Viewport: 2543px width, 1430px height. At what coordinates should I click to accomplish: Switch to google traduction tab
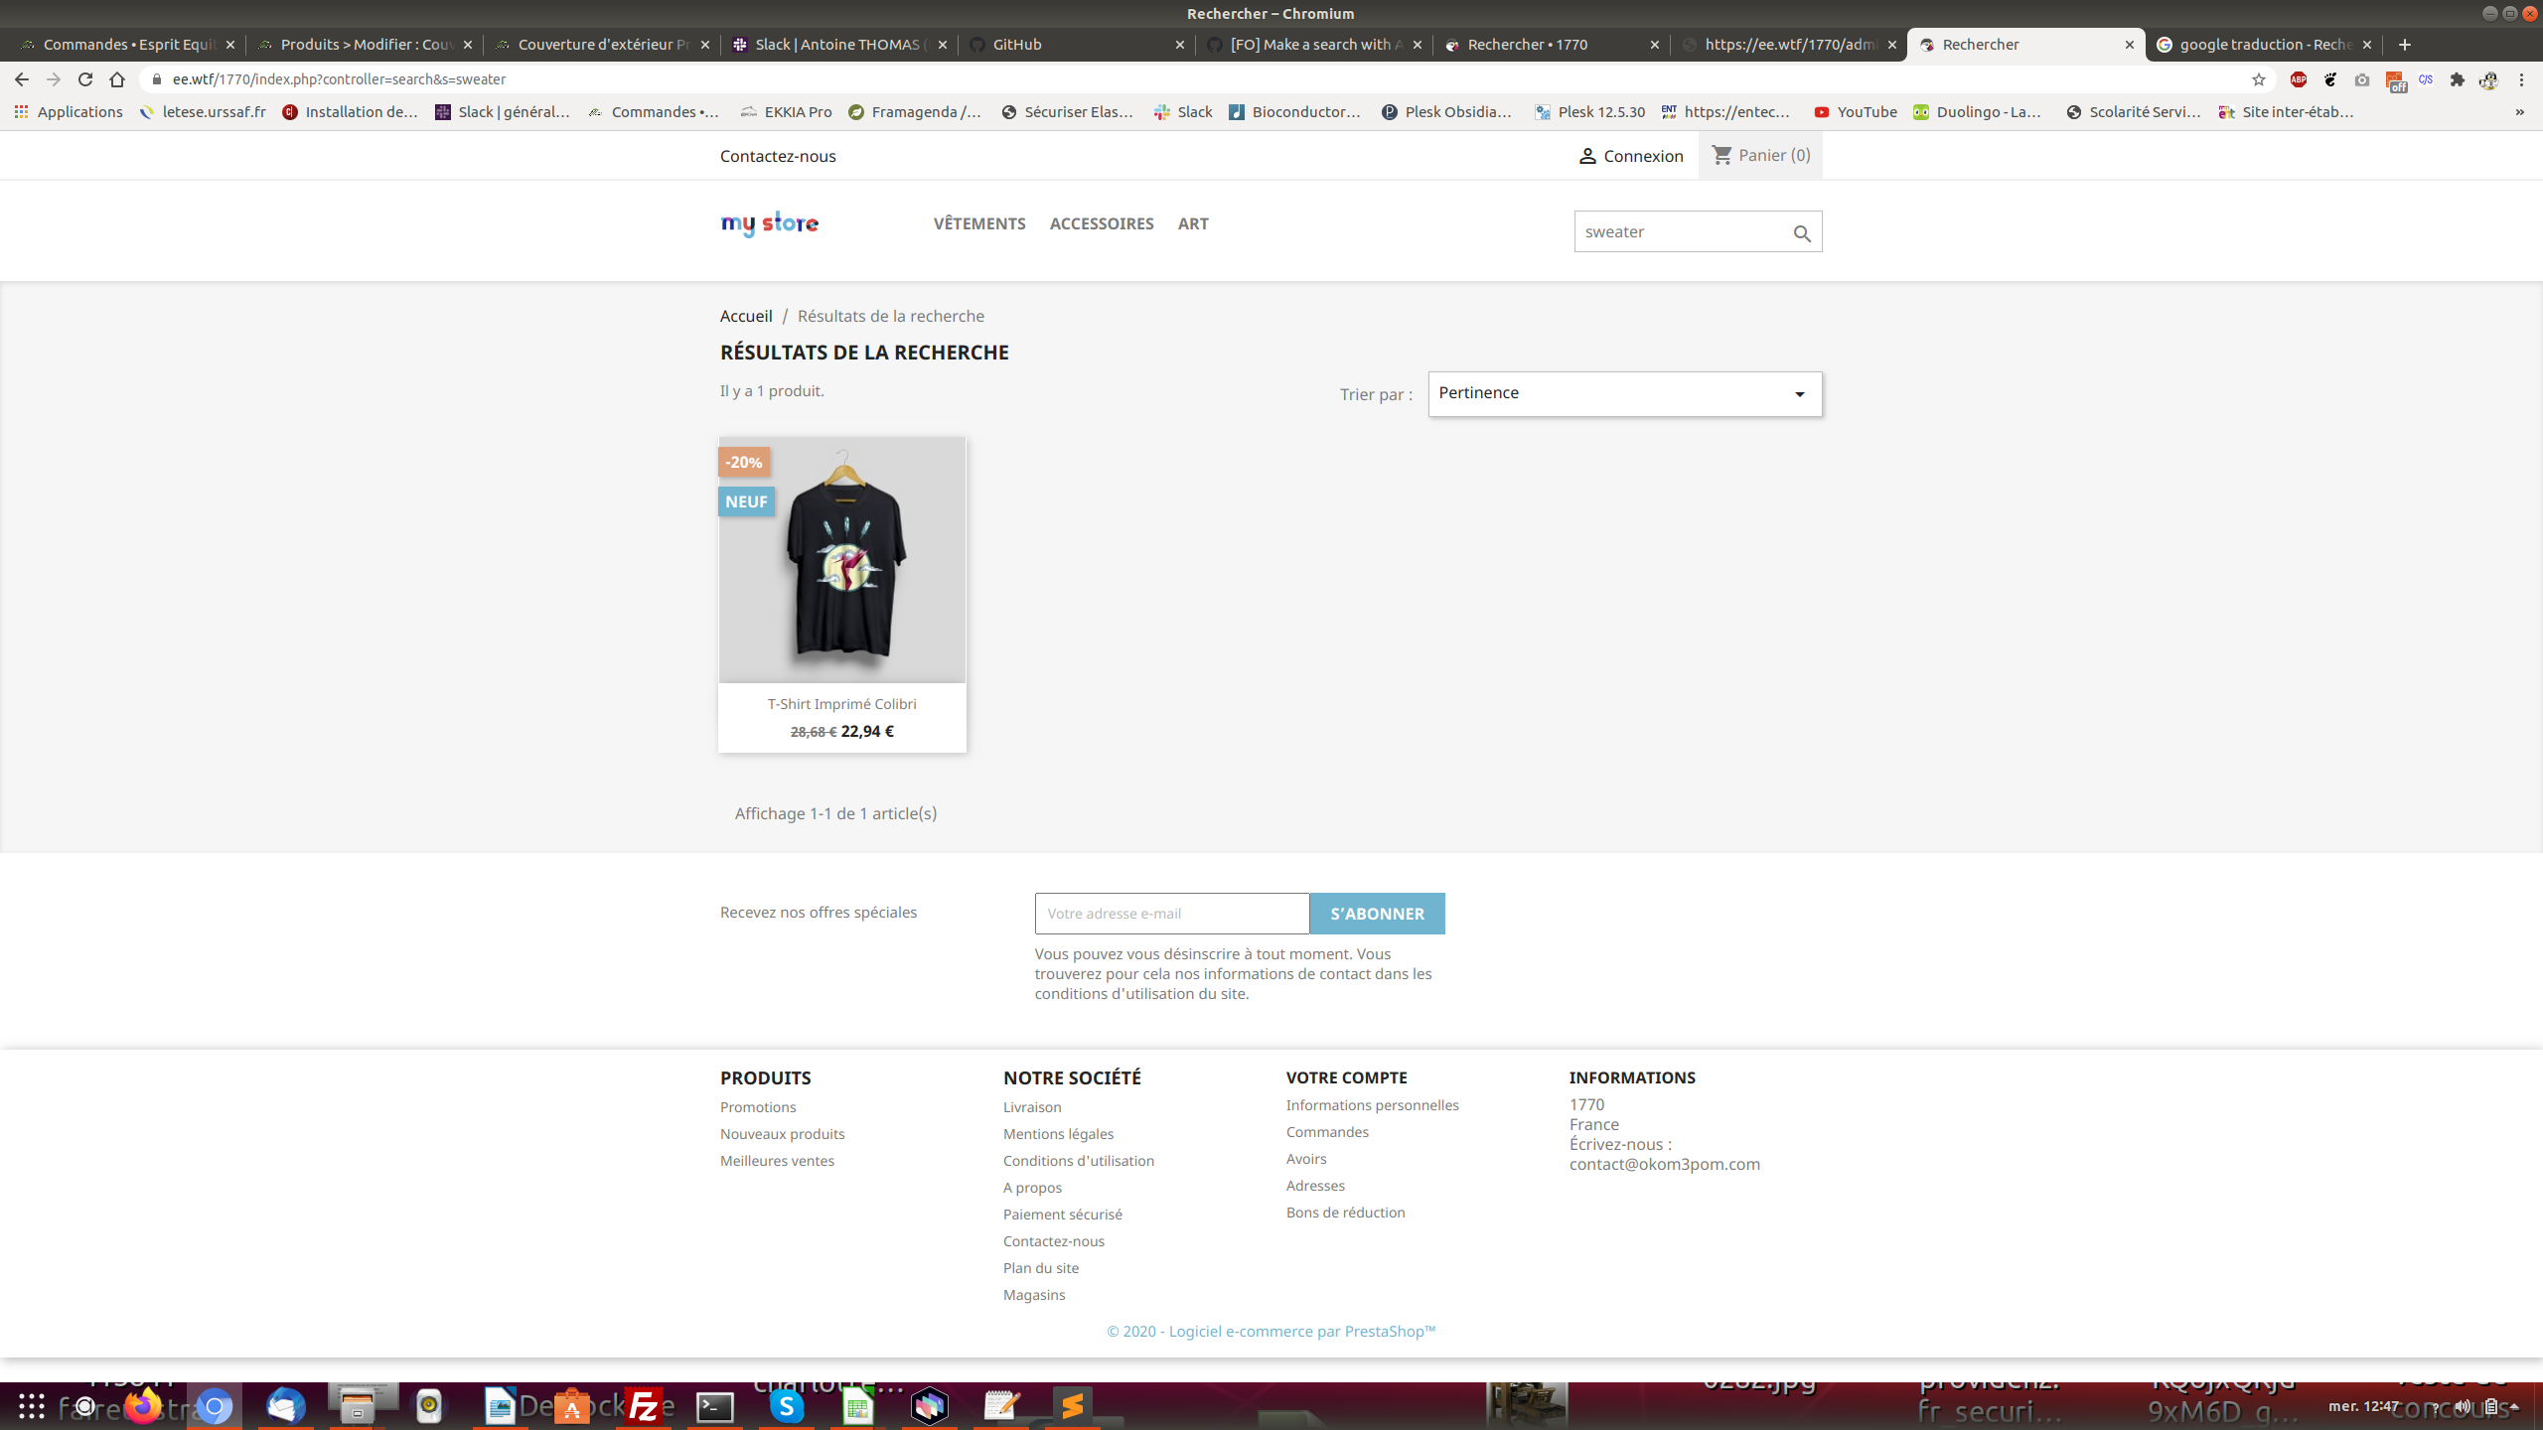(2255, 45)
